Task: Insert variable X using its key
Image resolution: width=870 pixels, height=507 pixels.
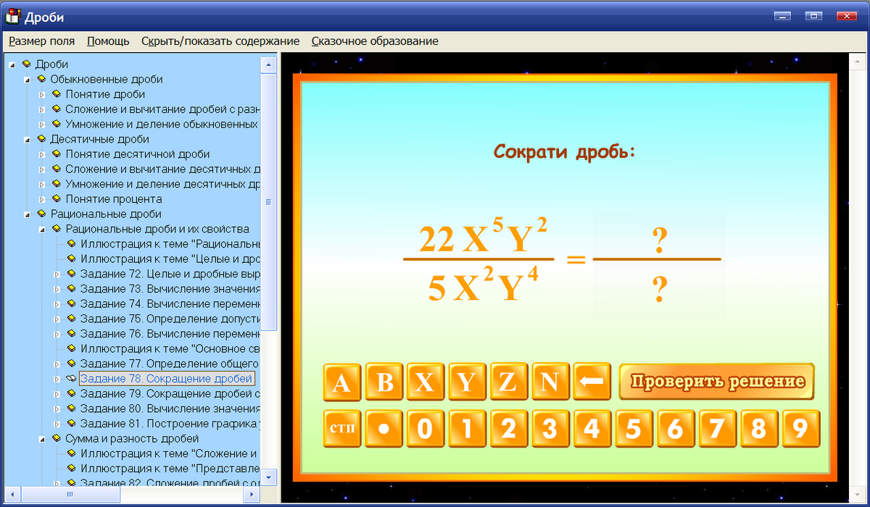Action: point(425,382)
